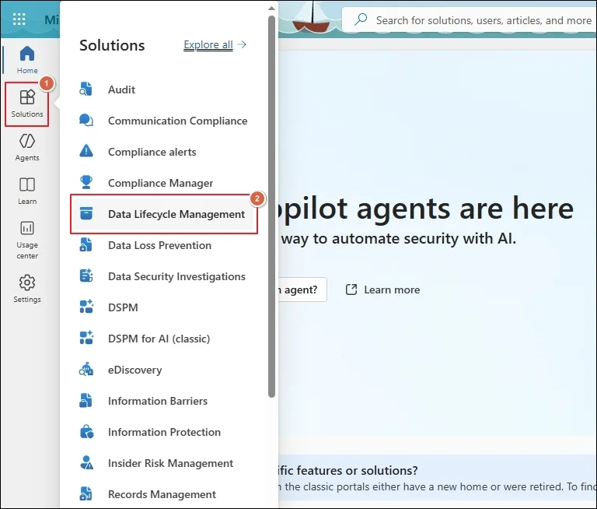Viewport: 597px width, 509px height.
Task: Select Communication Compliance from the list
Action: [x=177, y=121]
